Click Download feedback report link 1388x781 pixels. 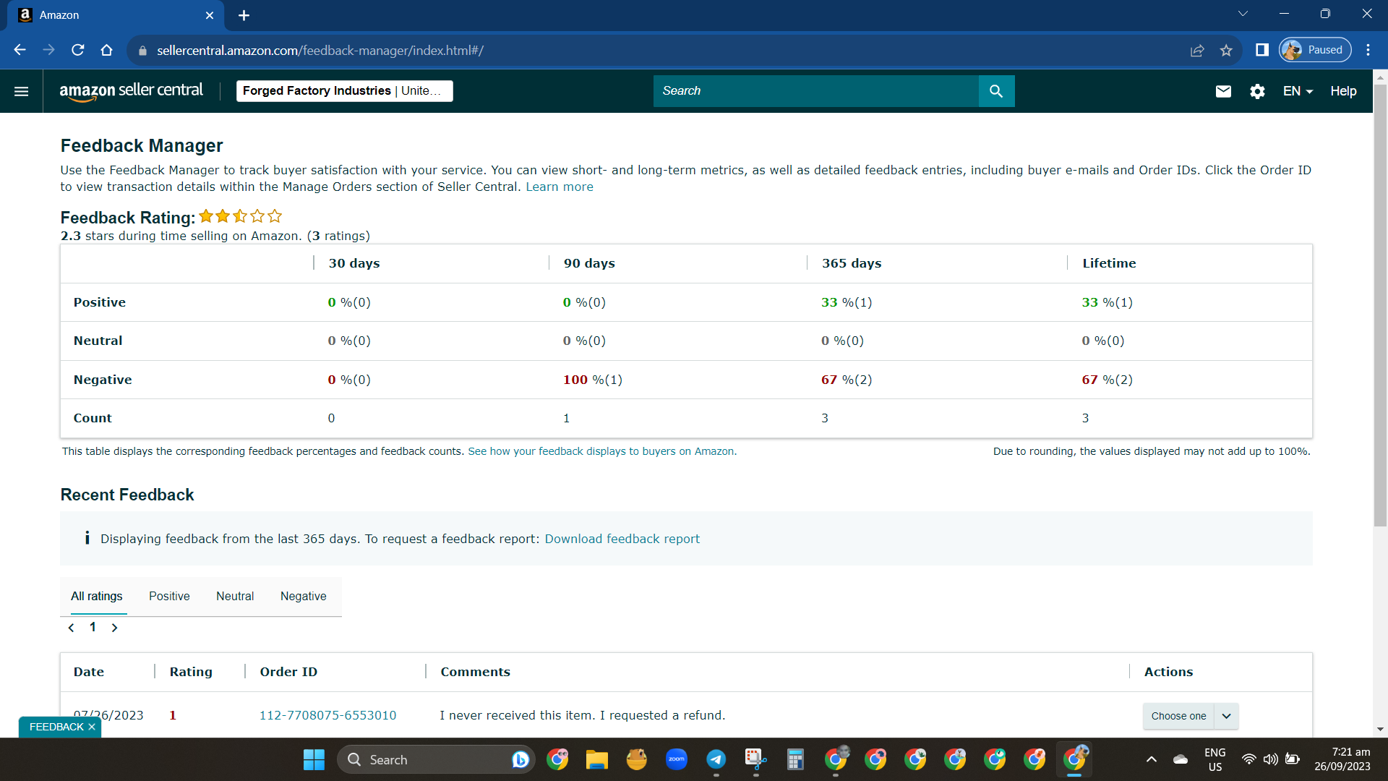pos(622,539)
